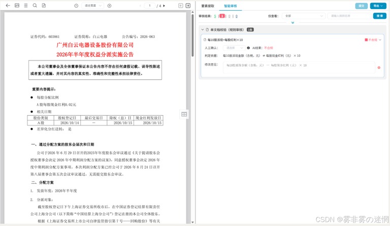Click the collapse-left panel icon
This screenshot has width=390, height=226.
[181, 6]
